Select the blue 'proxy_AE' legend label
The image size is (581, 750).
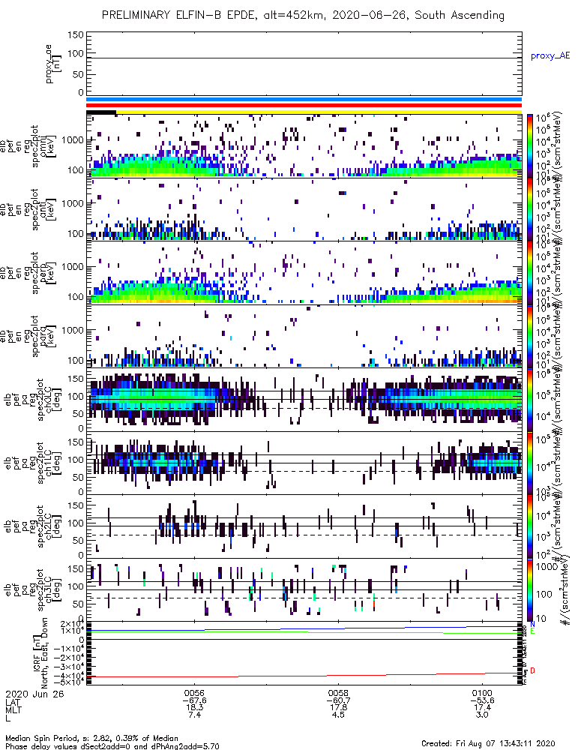pyautogui.click(x=550, y=56)
